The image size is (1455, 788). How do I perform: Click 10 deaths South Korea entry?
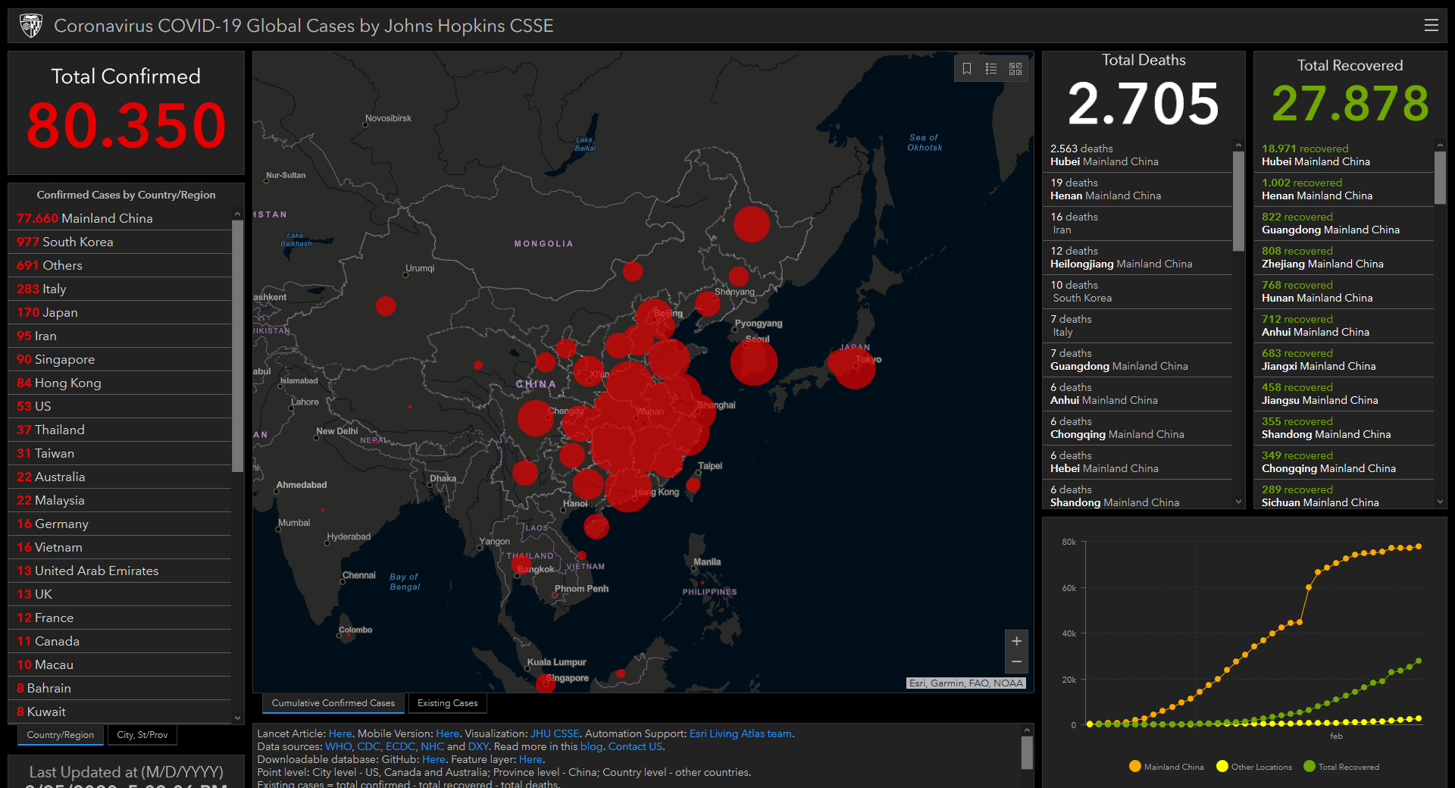click(1138, 292)
